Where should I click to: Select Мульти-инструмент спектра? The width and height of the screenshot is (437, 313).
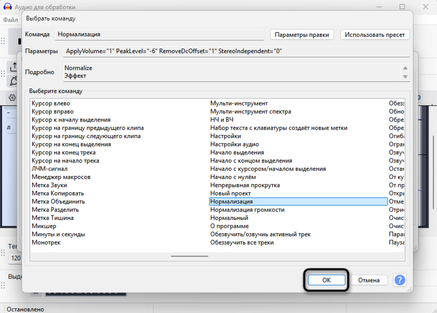coord(251,111)
